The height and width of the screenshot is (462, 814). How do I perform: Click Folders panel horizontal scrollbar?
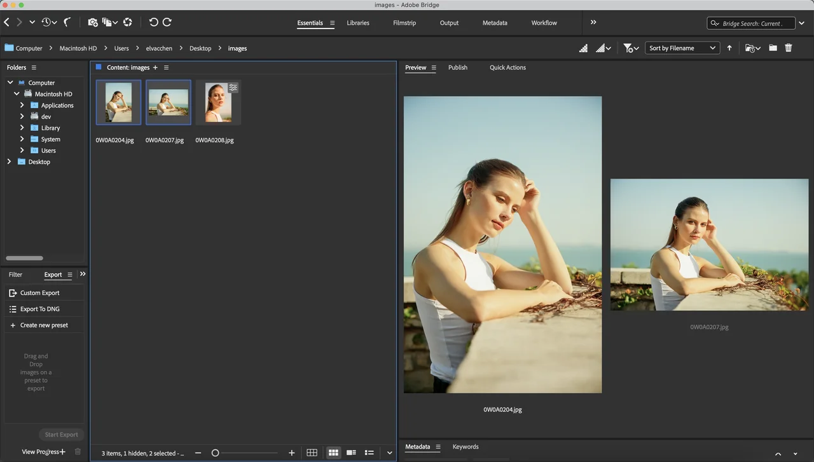point(24,258)
